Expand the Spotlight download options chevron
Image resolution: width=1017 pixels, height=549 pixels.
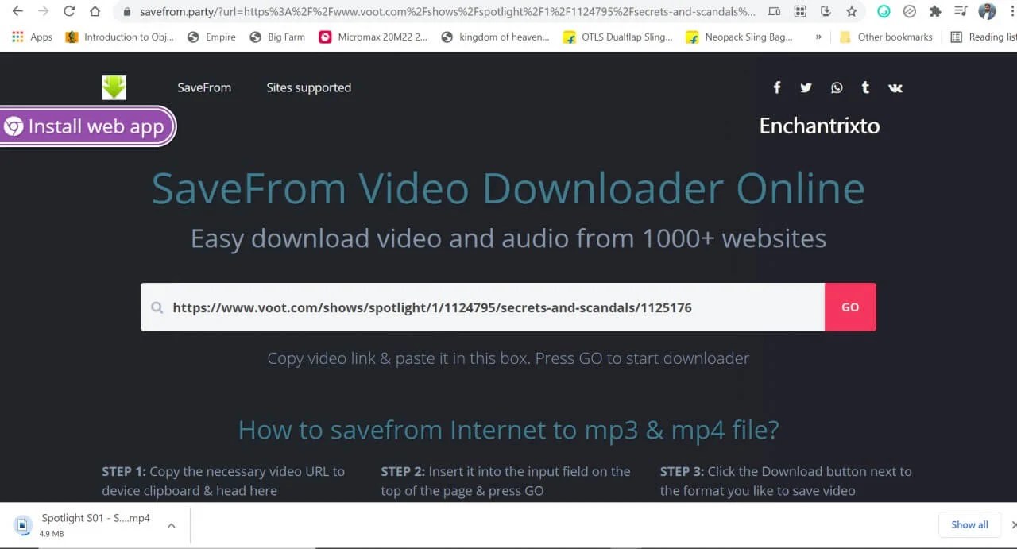pyautogui.click(x=171, y=525)
